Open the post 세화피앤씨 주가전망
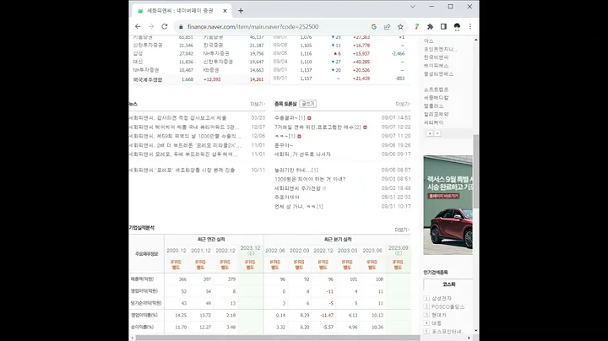Viewport: 608px width, 341px height. [x=297, y=188]
